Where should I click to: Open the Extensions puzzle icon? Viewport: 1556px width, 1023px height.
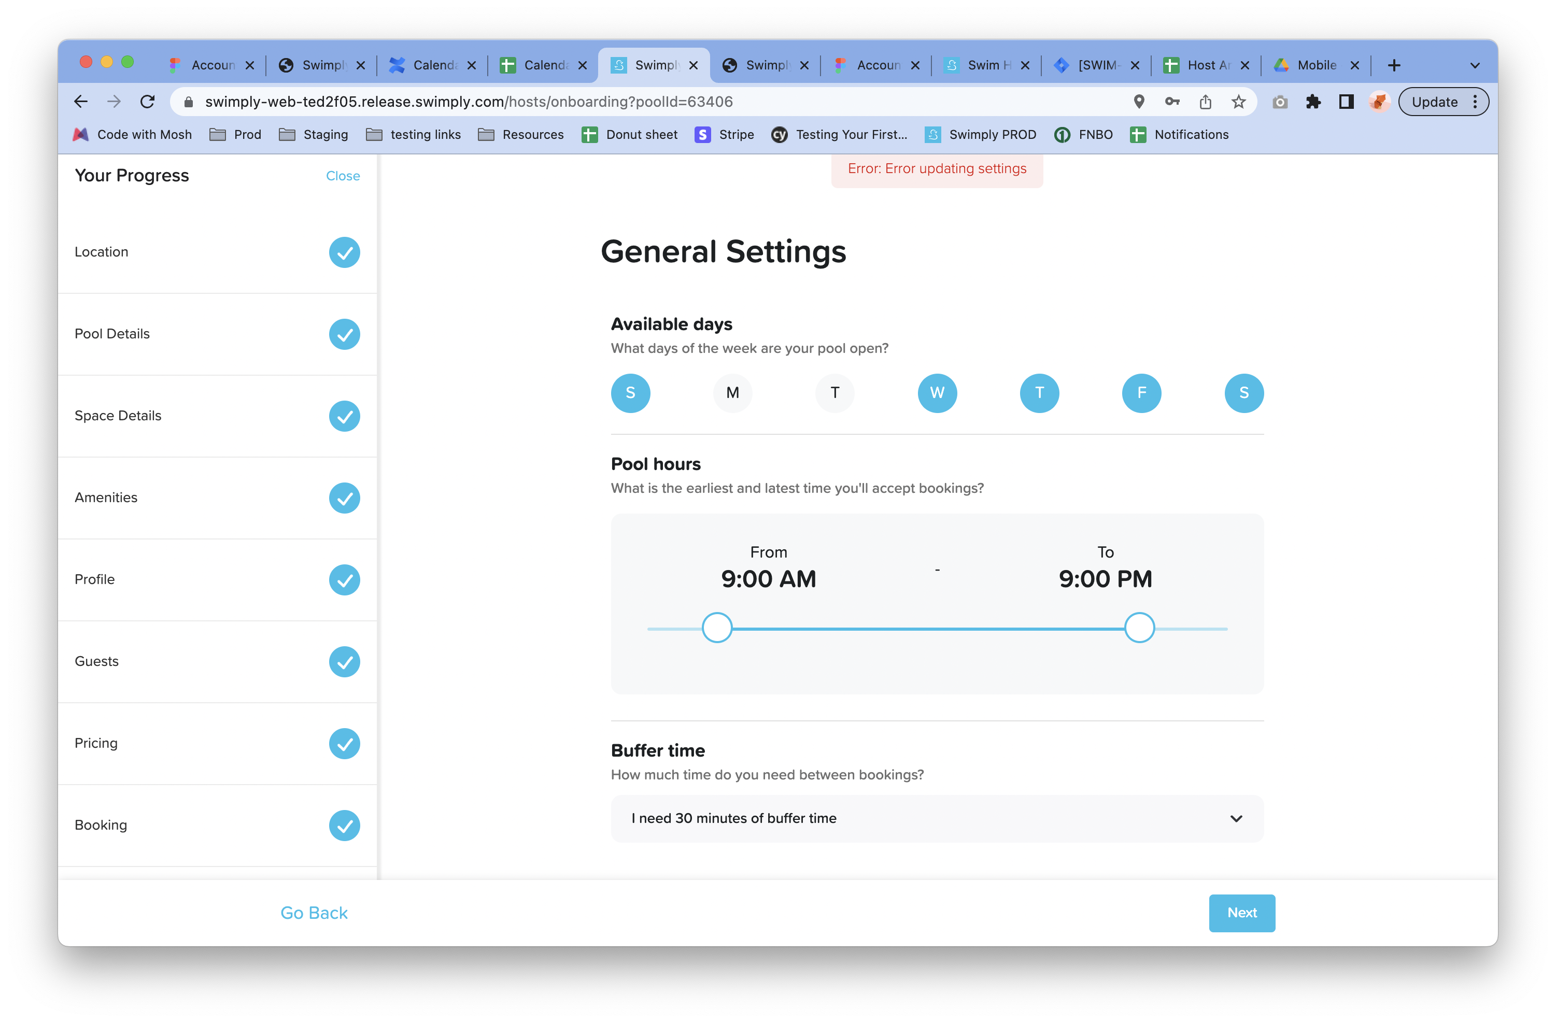(1313, 102)
